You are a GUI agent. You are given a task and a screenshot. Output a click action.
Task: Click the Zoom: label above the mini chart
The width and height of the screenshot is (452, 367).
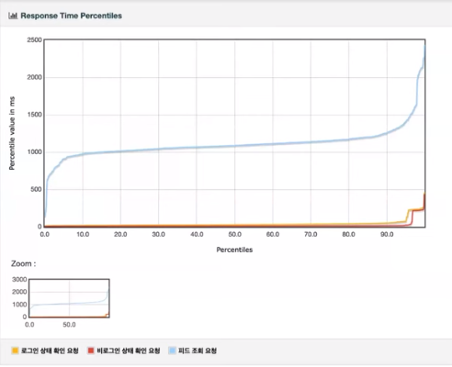[x=23, y=263]
